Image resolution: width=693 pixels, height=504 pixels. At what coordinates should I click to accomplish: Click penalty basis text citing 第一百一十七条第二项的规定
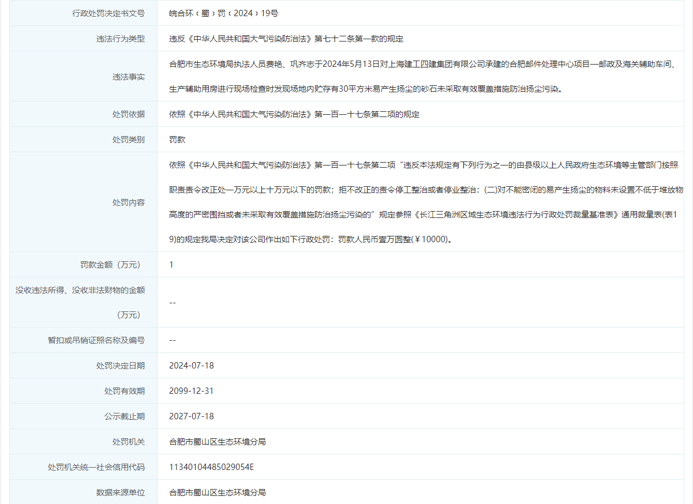coord(294,114)
